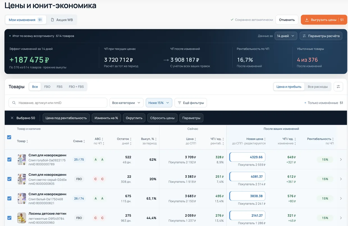Sort by Выкуп, % column arrows
The height and width of the screenshot is (226, 348).
156,139
